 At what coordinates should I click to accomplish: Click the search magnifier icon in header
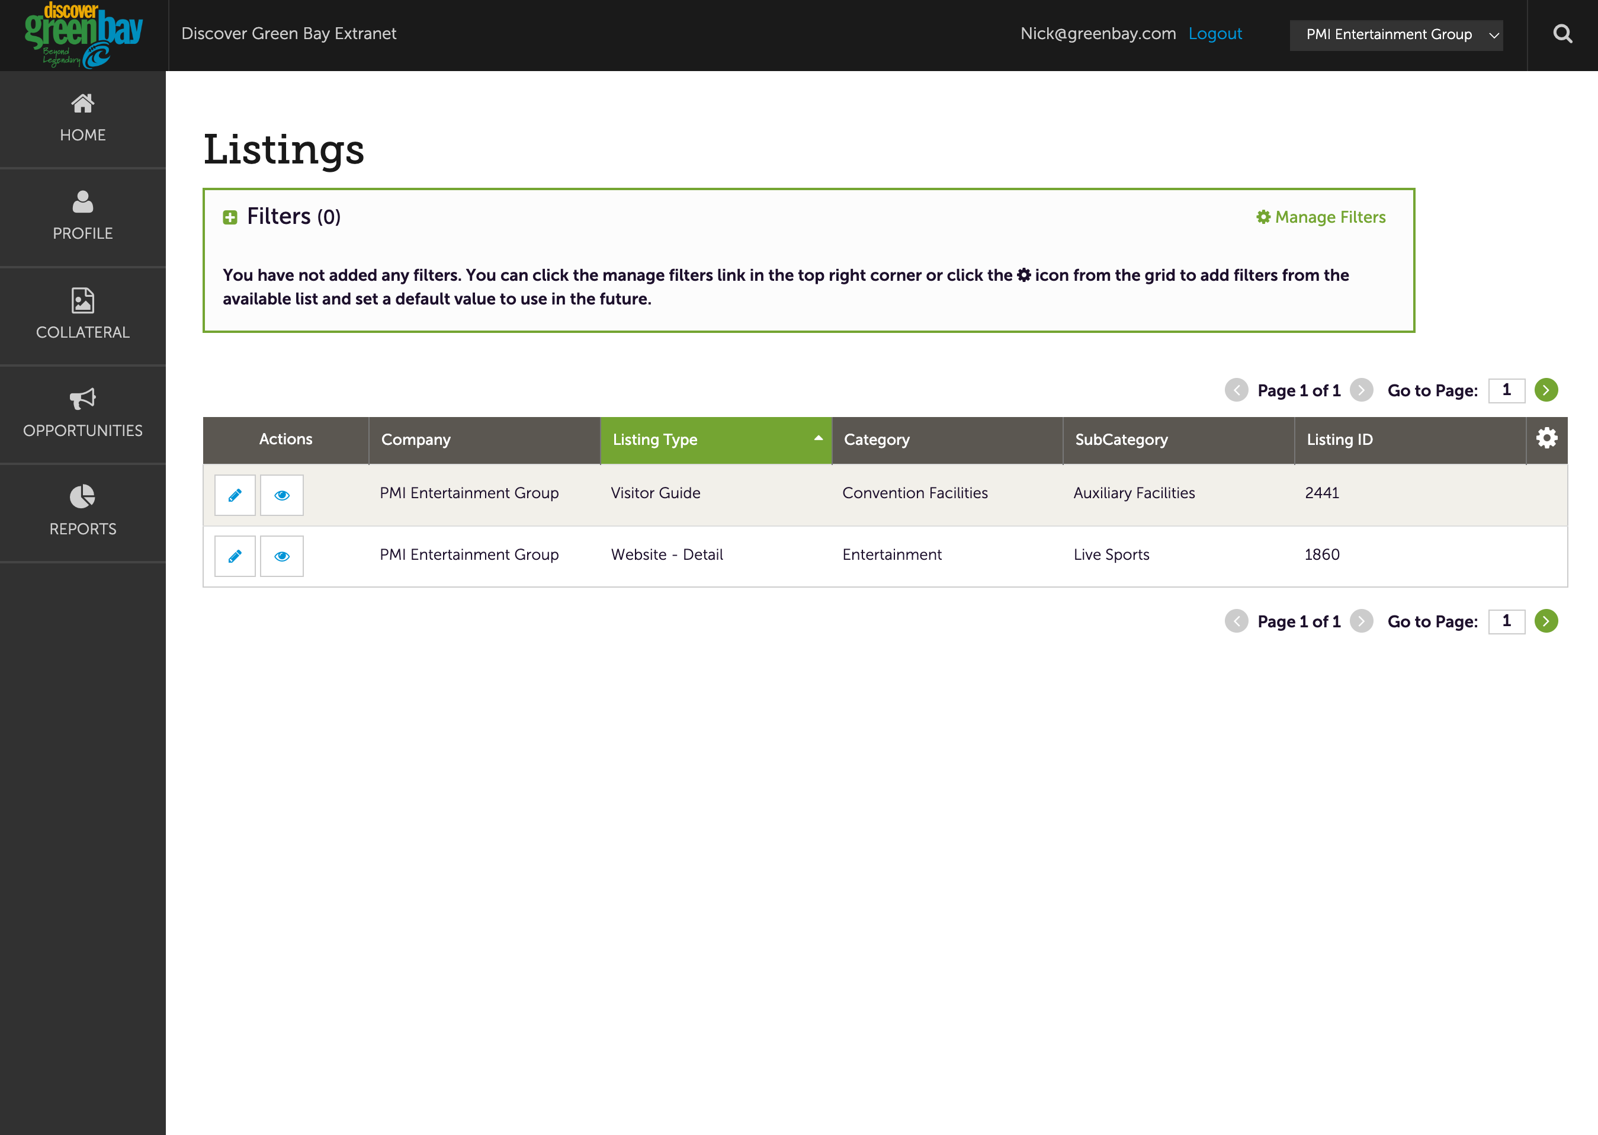(1562, 34)
